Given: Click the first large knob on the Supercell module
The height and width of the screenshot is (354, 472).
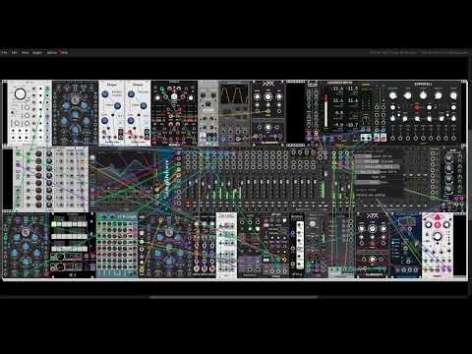Looking at the screenshot, I should (392, 95).
